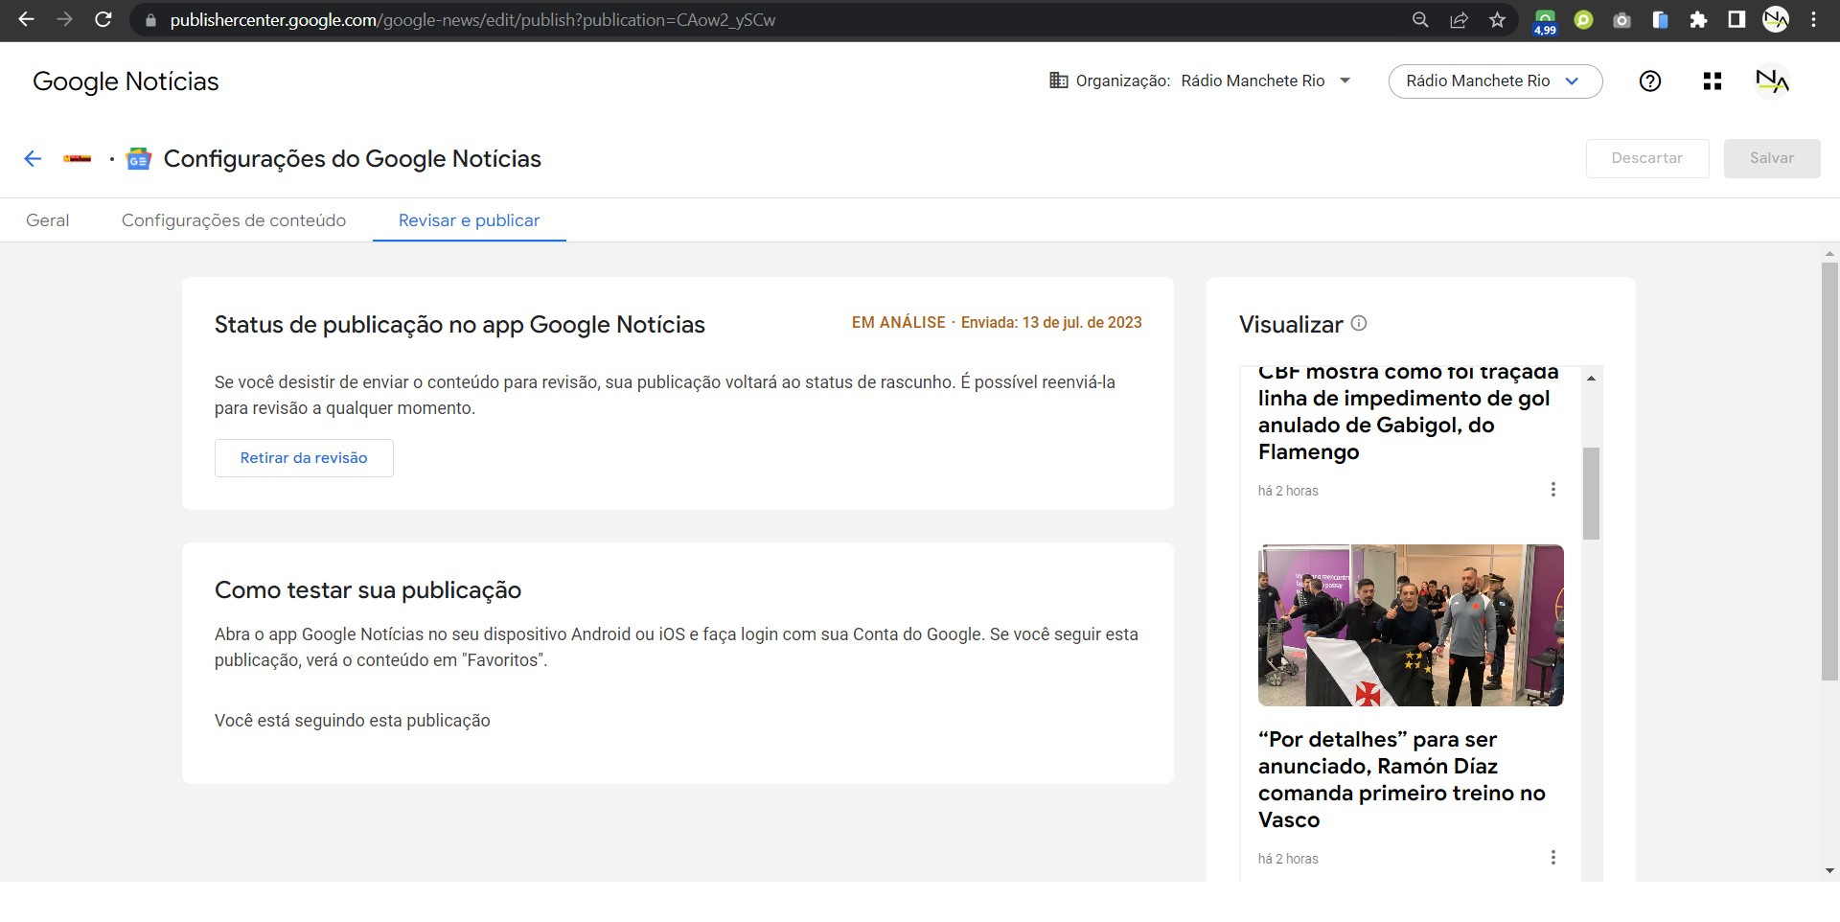The image size is (1840, 922).
Task: Open the Vasco airport photo thumbnail
Action: tap(1411, 626)
